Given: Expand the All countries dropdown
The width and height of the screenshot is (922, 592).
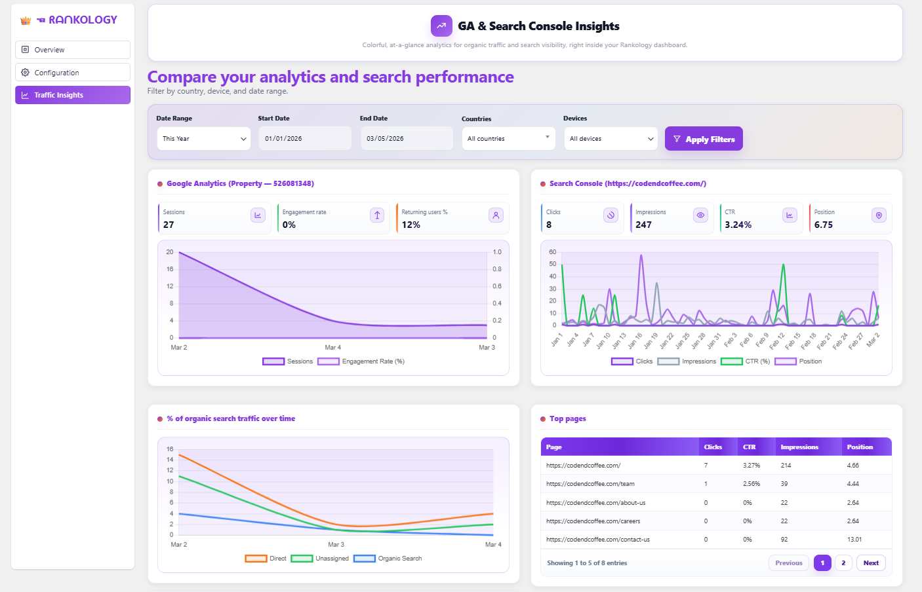Looking at the screenshot, I should tap(508, 139).
